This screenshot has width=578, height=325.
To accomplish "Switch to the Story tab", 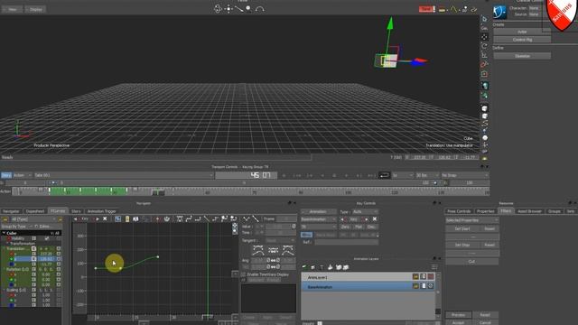I will coord(76,211).
